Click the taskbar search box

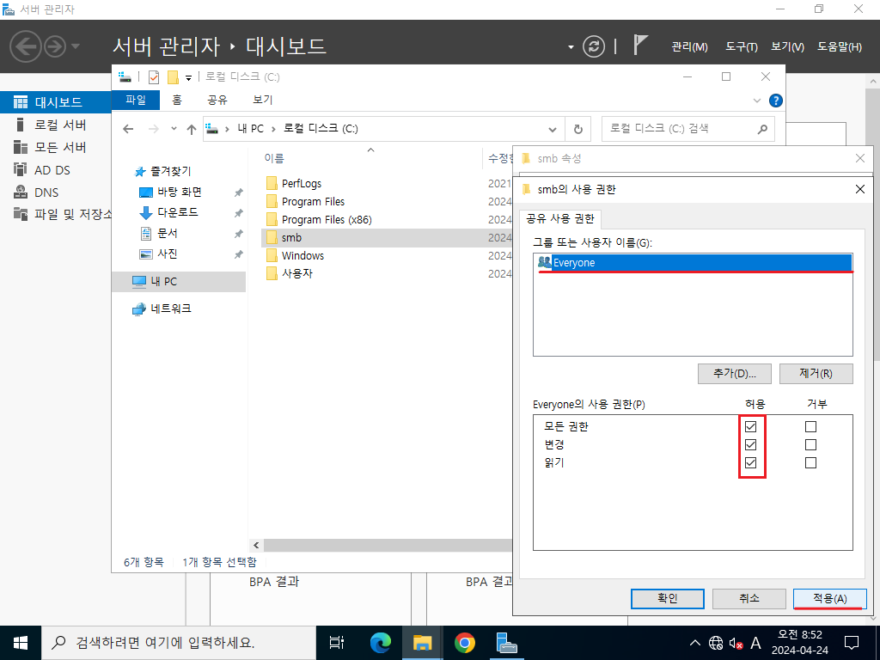(x=179, y=643)
